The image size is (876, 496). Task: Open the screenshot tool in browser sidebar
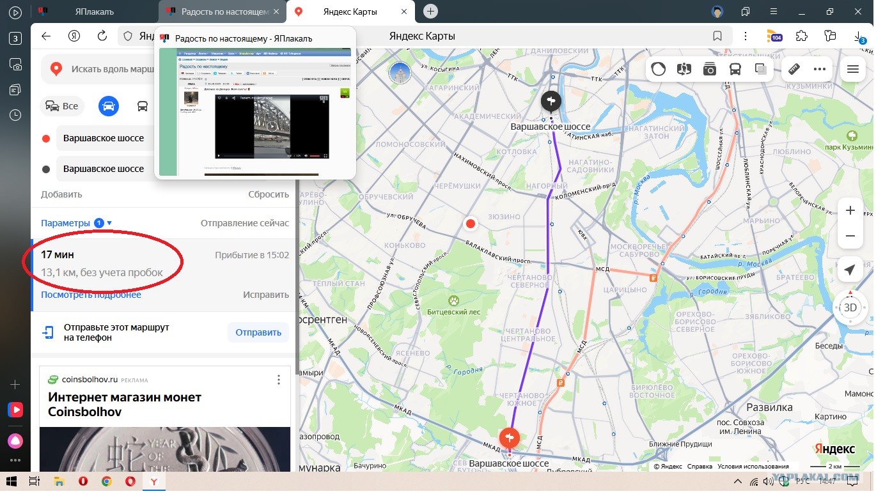tap(15, 64)
